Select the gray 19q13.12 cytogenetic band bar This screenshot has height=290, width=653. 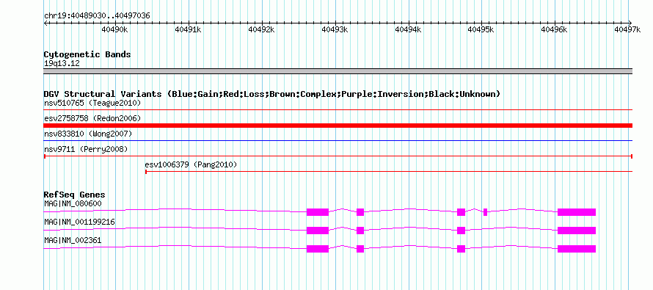tap(338, 71)
